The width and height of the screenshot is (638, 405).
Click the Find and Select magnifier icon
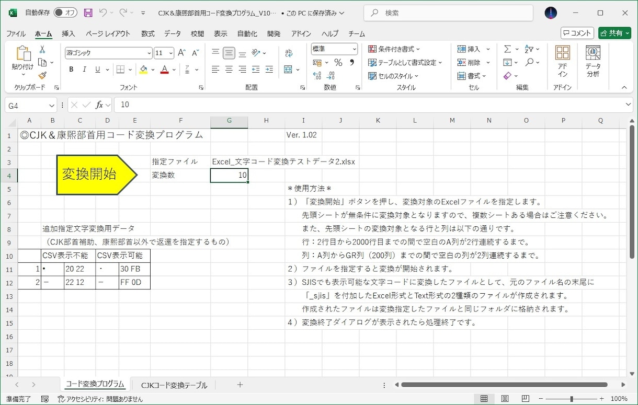click(x=530, y=62)
